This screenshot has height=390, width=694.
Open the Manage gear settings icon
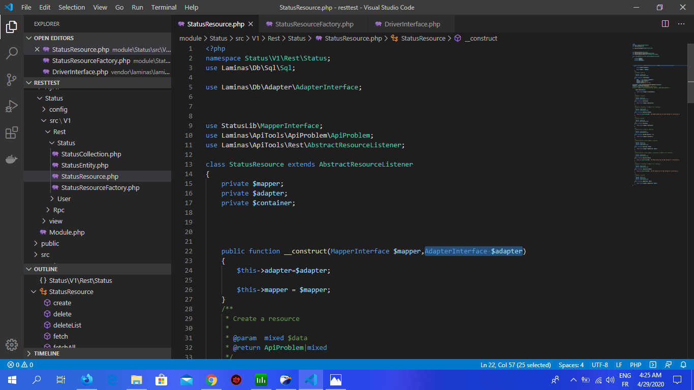(12, 344)
